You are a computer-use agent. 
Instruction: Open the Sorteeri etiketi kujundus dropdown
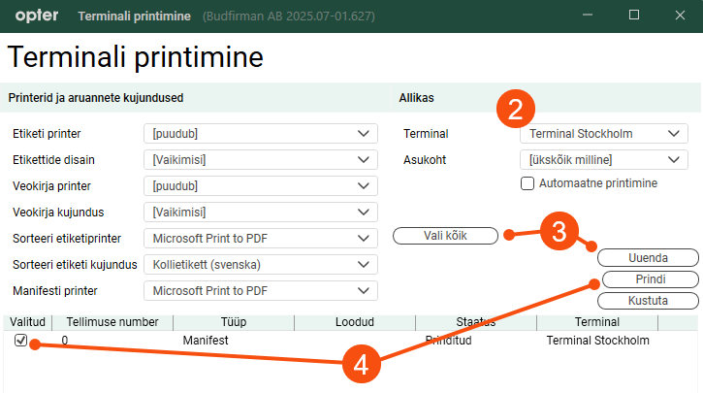[x=259, y=265]
